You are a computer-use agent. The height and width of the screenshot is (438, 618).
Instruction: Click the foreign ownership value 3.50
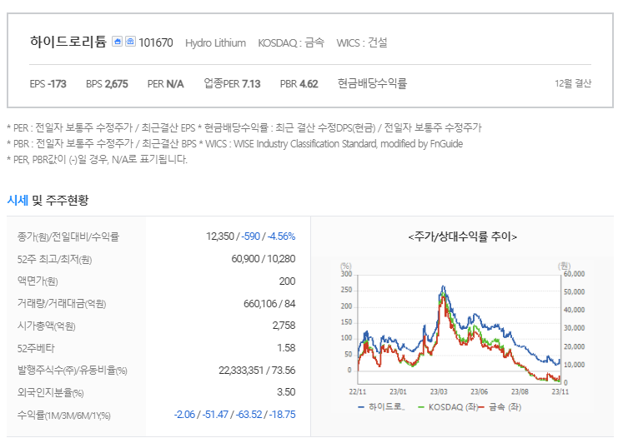[x=286, y=392]
